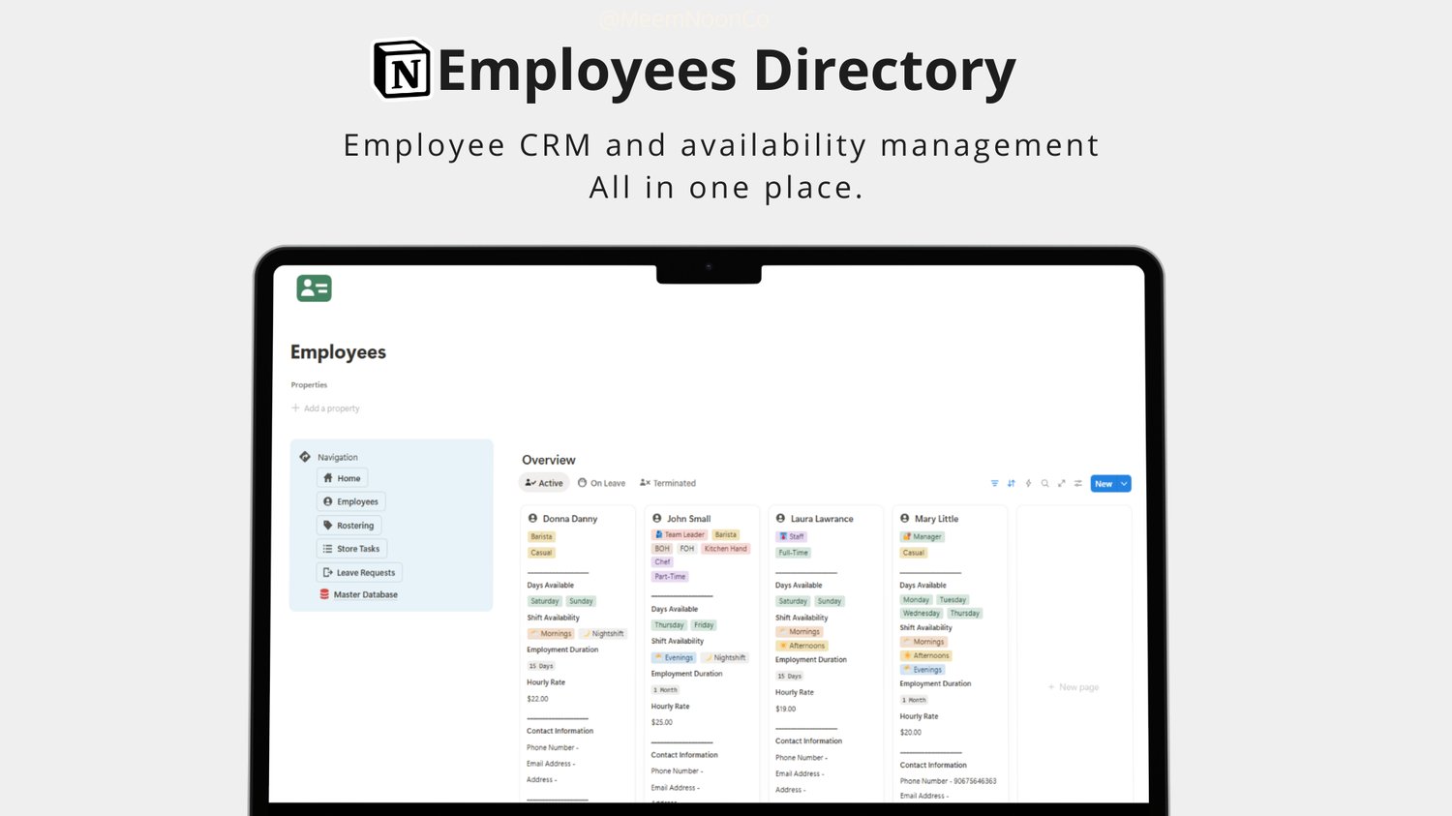Click John Small's $25.00 hourly rate
Screen dimensions: 1452x816
[662, 722]
